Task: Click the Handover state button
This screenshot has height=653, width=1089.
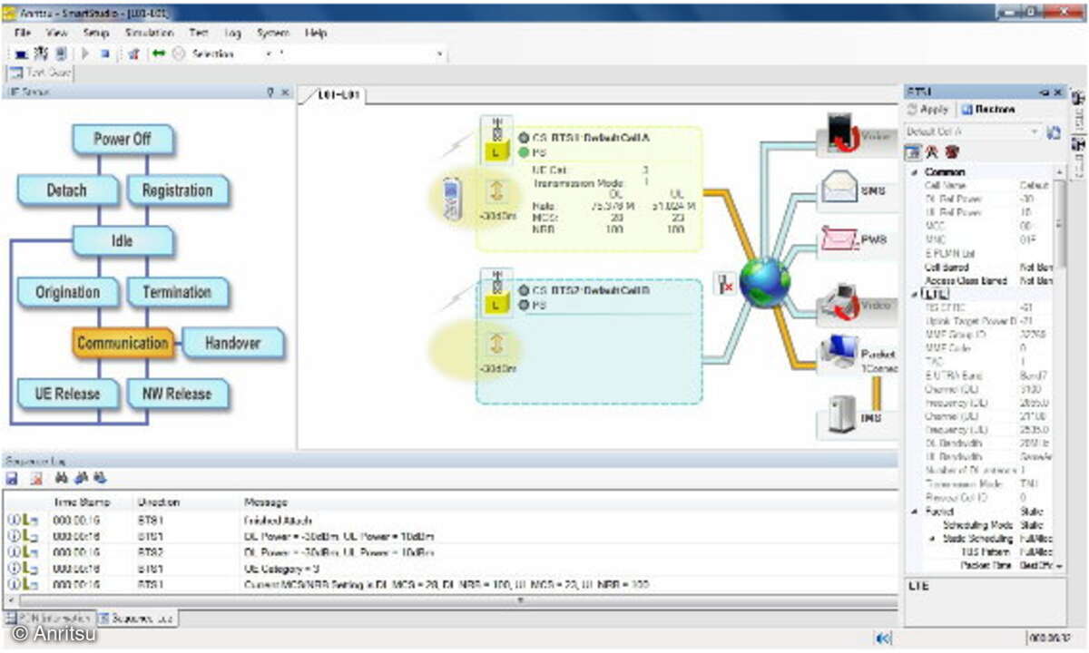Action: click(233, 343)
